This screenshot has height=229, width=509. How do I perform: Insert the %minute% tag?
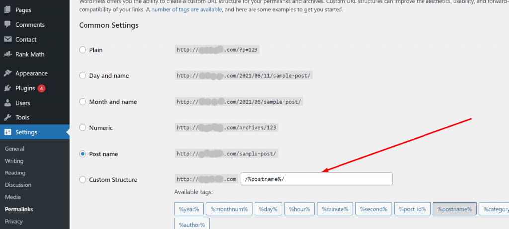(x=335, y=209)
